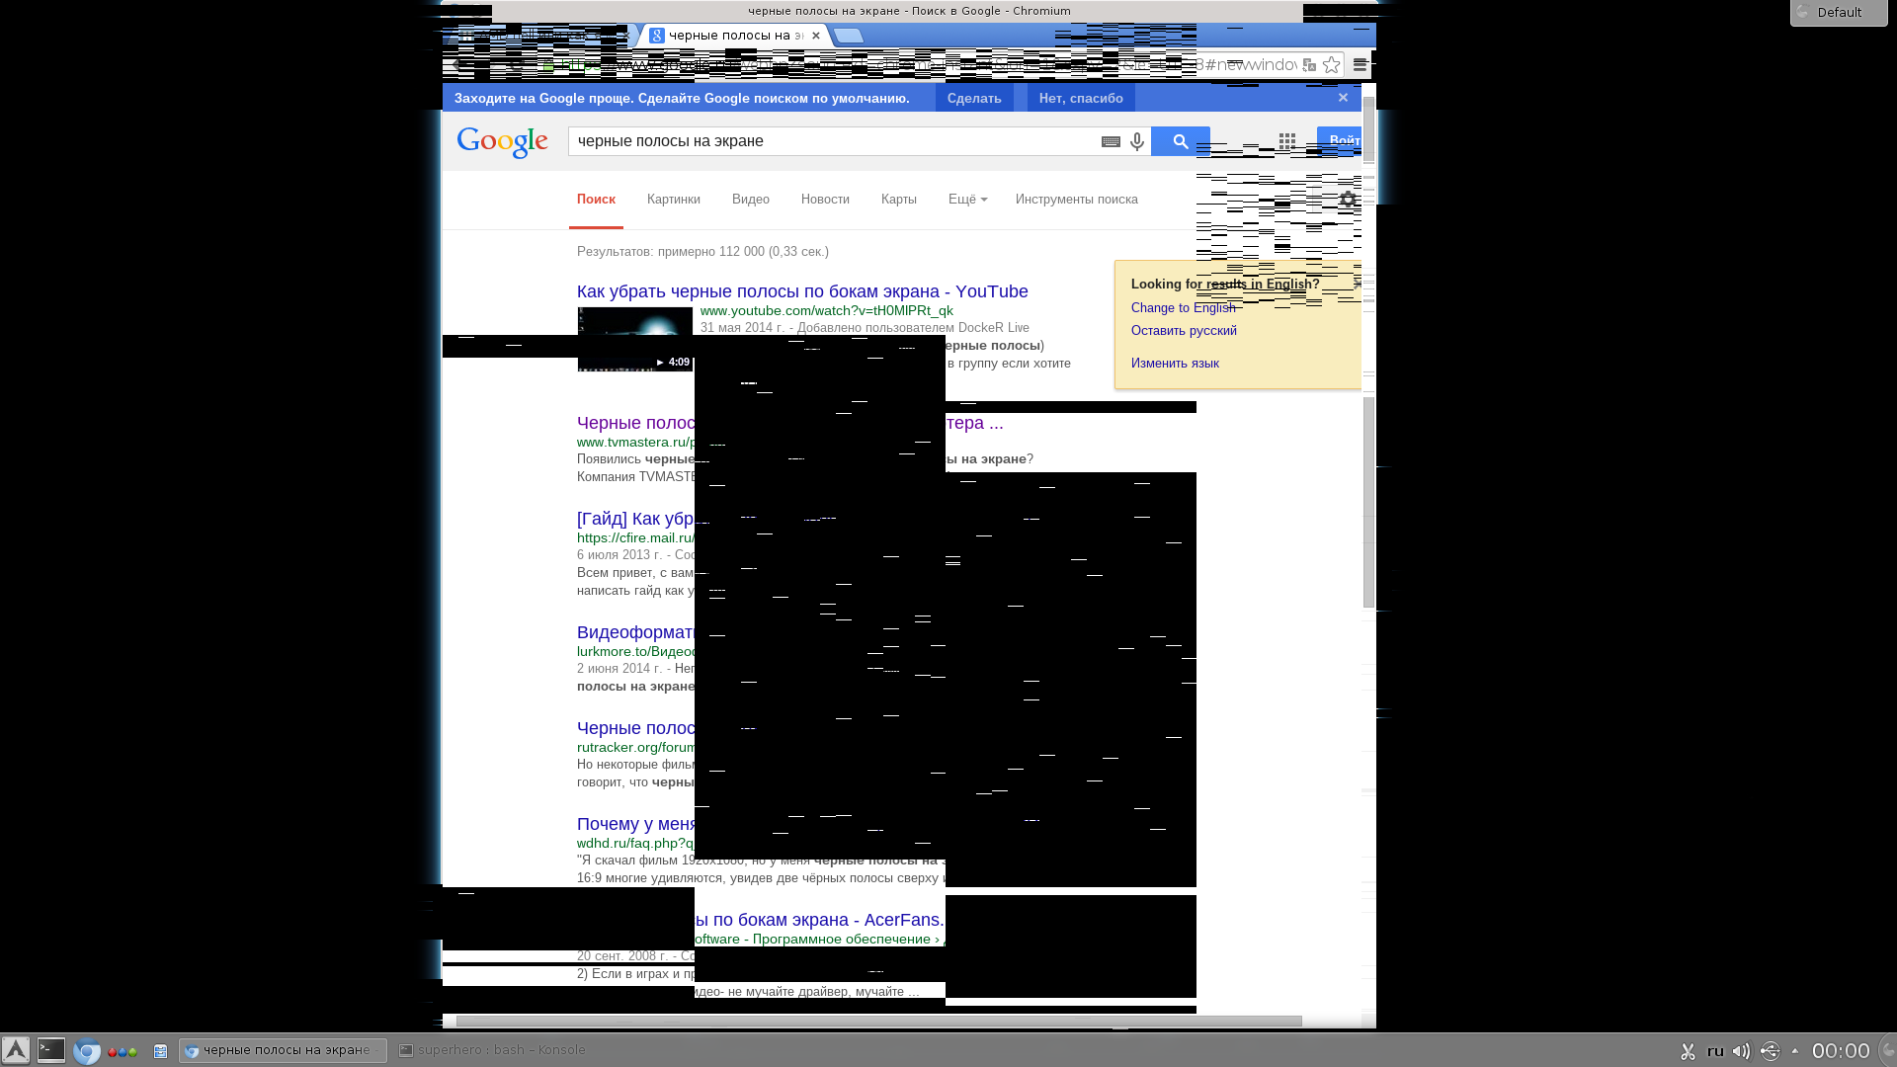Image resolution: width=1897 pixels, height=1067 pixels.
Task: Expand the 'Ещё' dropdown menu
Action: pos(967,200)
